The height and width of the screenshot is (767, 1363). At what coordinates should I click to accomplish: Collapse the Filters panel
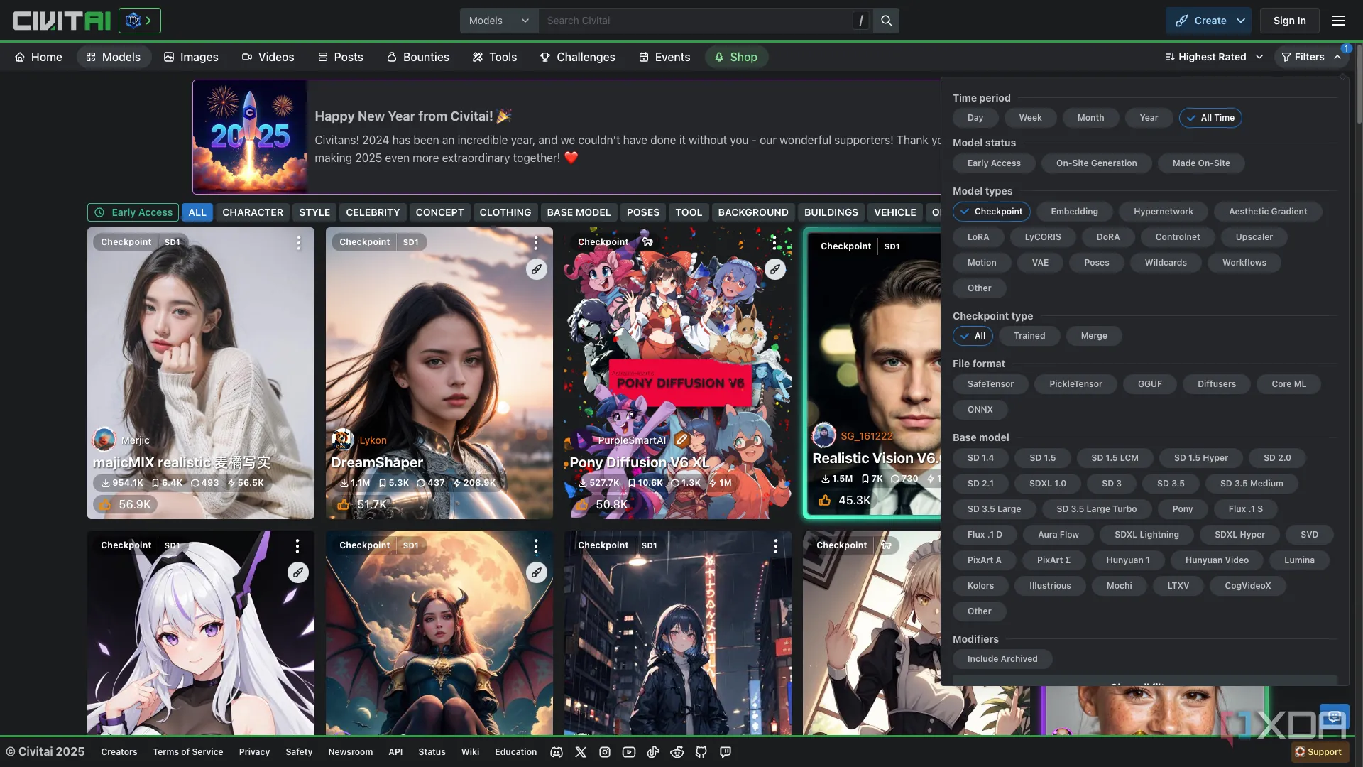[1311, 57]
